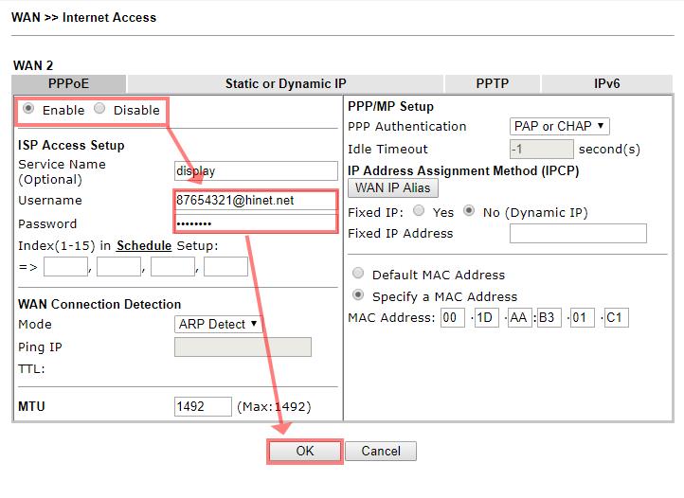Select the PPPoE tab
This screenshot has width=684, height=498.
click(68, 83)
